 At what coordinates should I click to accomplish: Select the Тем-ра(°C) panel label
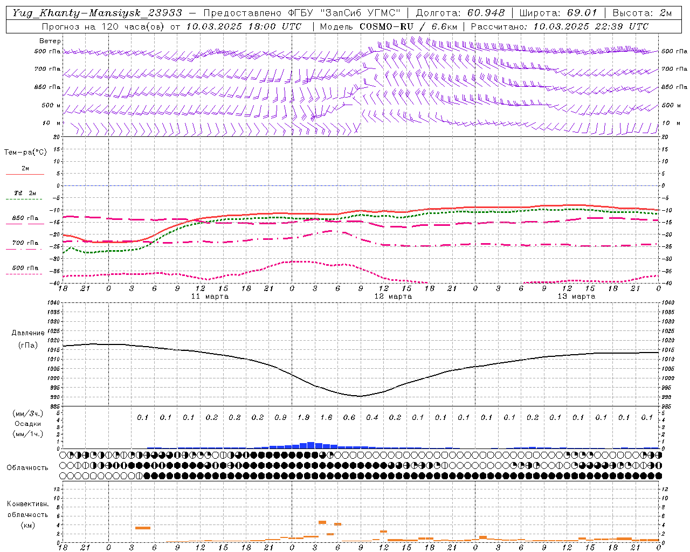pyautogui.click(x=25, y=153)
